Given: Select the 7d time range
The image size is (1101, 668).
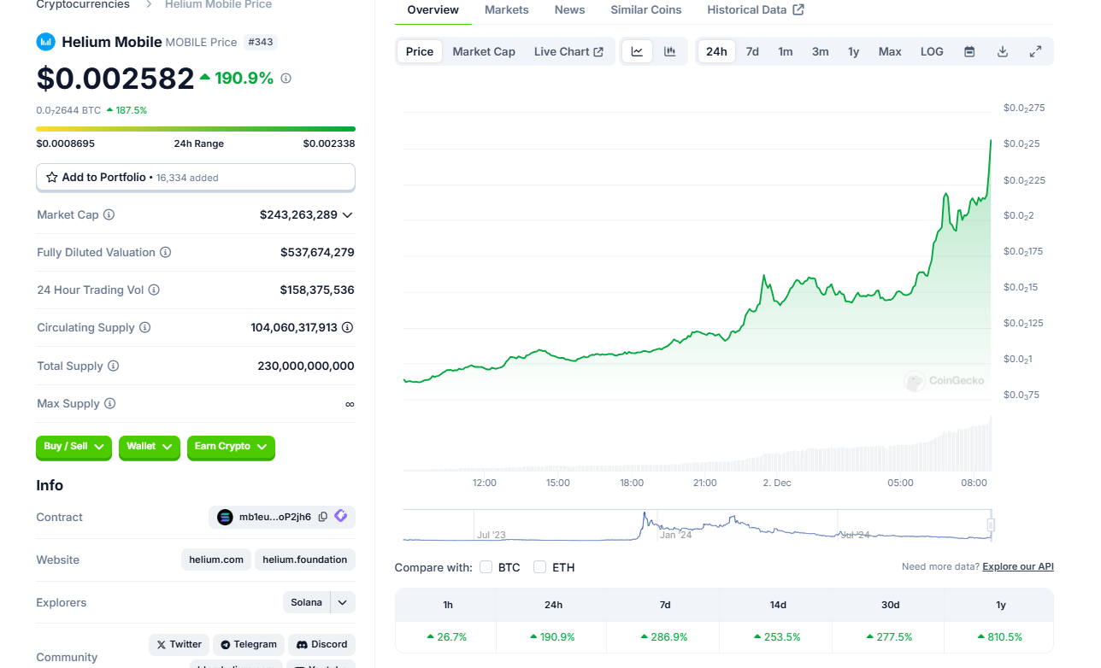Looking at the screenshot, I should pos(752,51).
